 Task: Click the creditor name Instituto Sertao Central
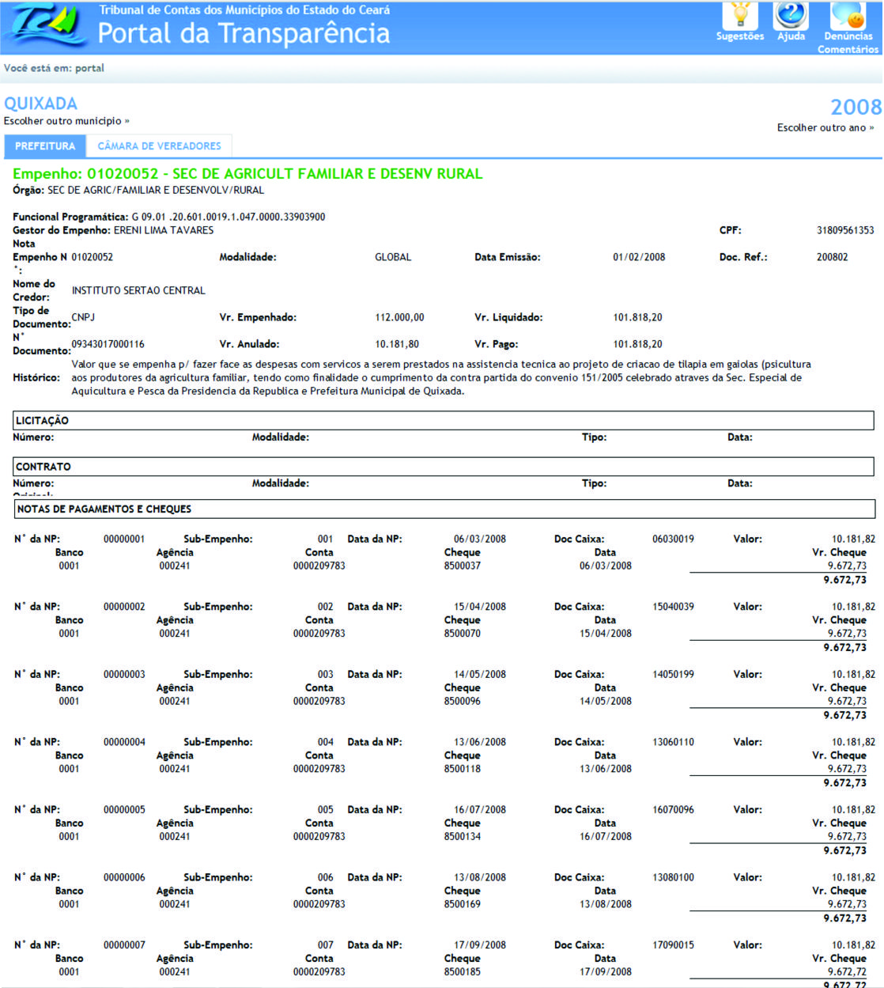point(138,291)
